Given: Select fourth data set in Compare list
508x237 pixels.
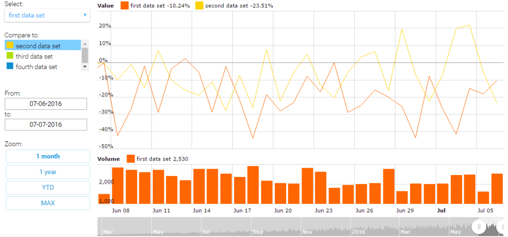Looking at the screenshot, I should pyautogui.click(x=37, y=66).
